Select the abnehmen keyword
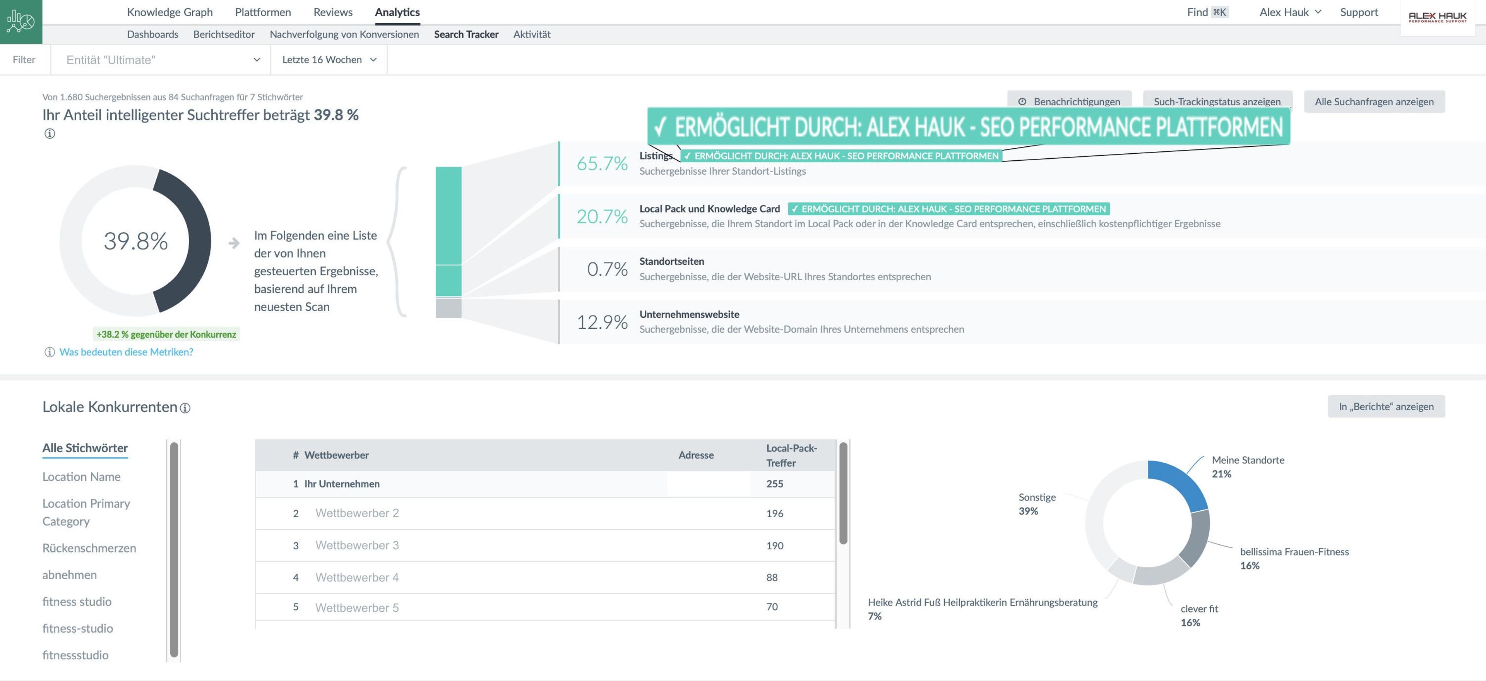This screenshot has width=1486, height=681. click(69, 575)
